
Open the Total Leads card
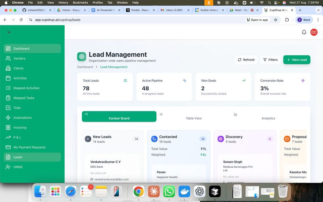tap(105, 87)
